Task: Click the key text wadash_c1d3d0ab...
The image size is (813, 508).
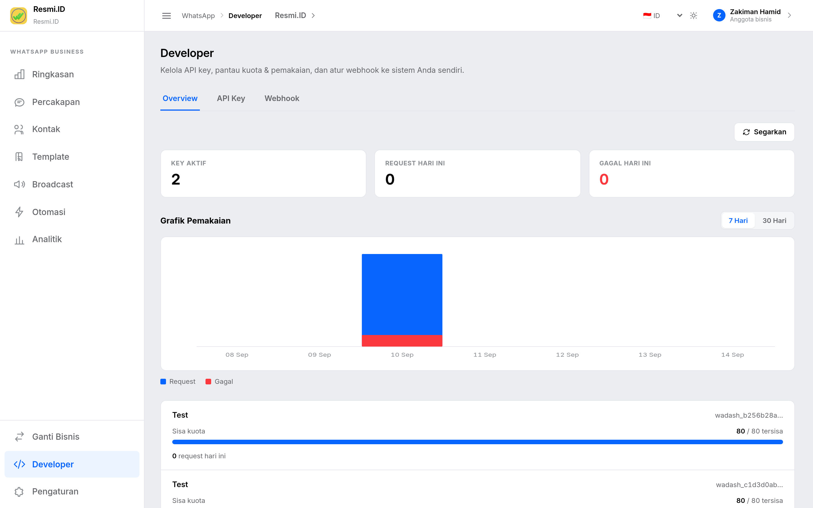Action: coord(749,485)
